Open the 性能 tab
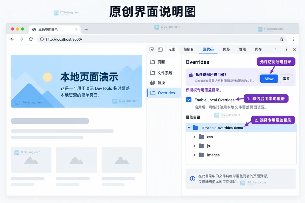 (242, 49)
